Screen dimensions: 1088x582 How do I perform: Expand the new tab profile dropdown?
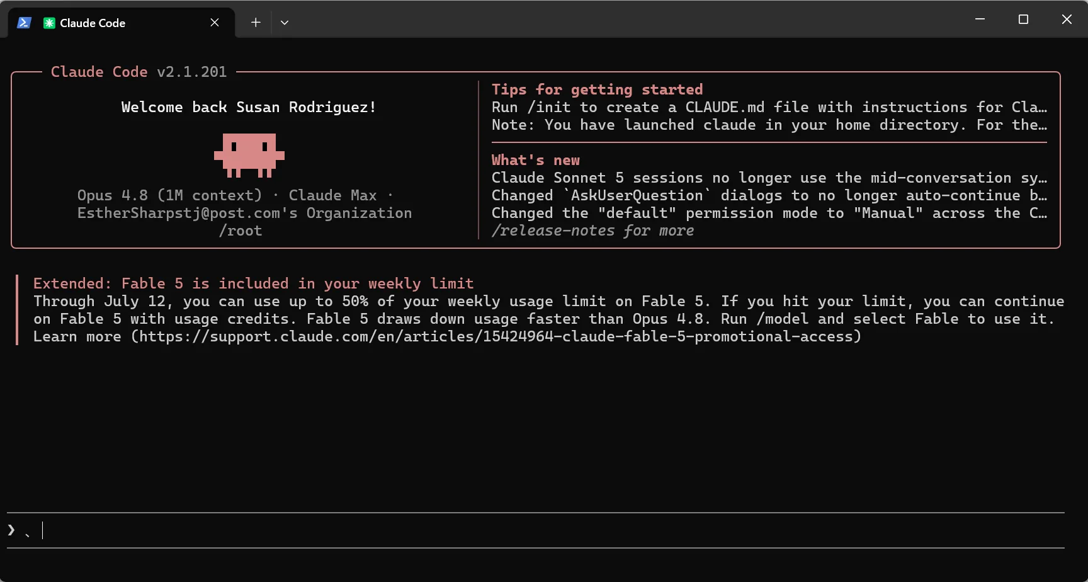[x=285, y=23]
